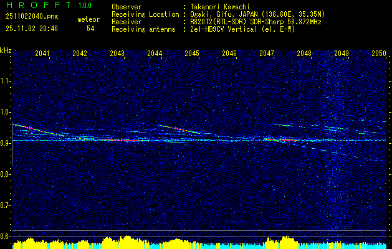Viewport: 392px width, 249px height.
Task: Click the 1.1 kHz axis label
Action: [x=5, y=81]
